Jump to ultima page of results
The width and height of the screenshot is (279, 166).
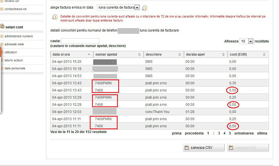[x=262, y=133]
